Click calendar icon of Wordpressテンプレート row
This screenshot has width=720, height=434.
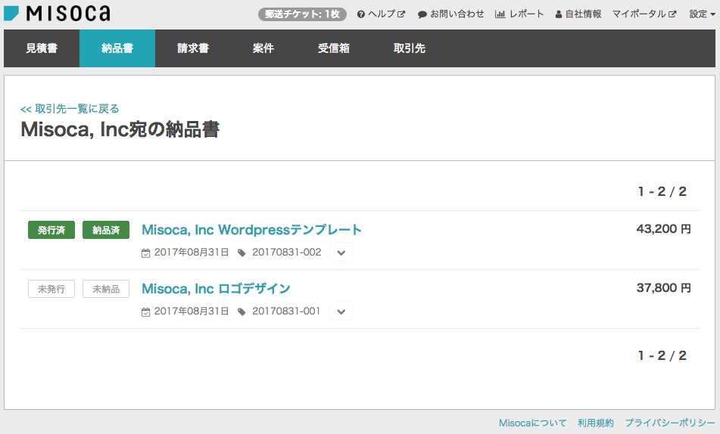(145, 253)
